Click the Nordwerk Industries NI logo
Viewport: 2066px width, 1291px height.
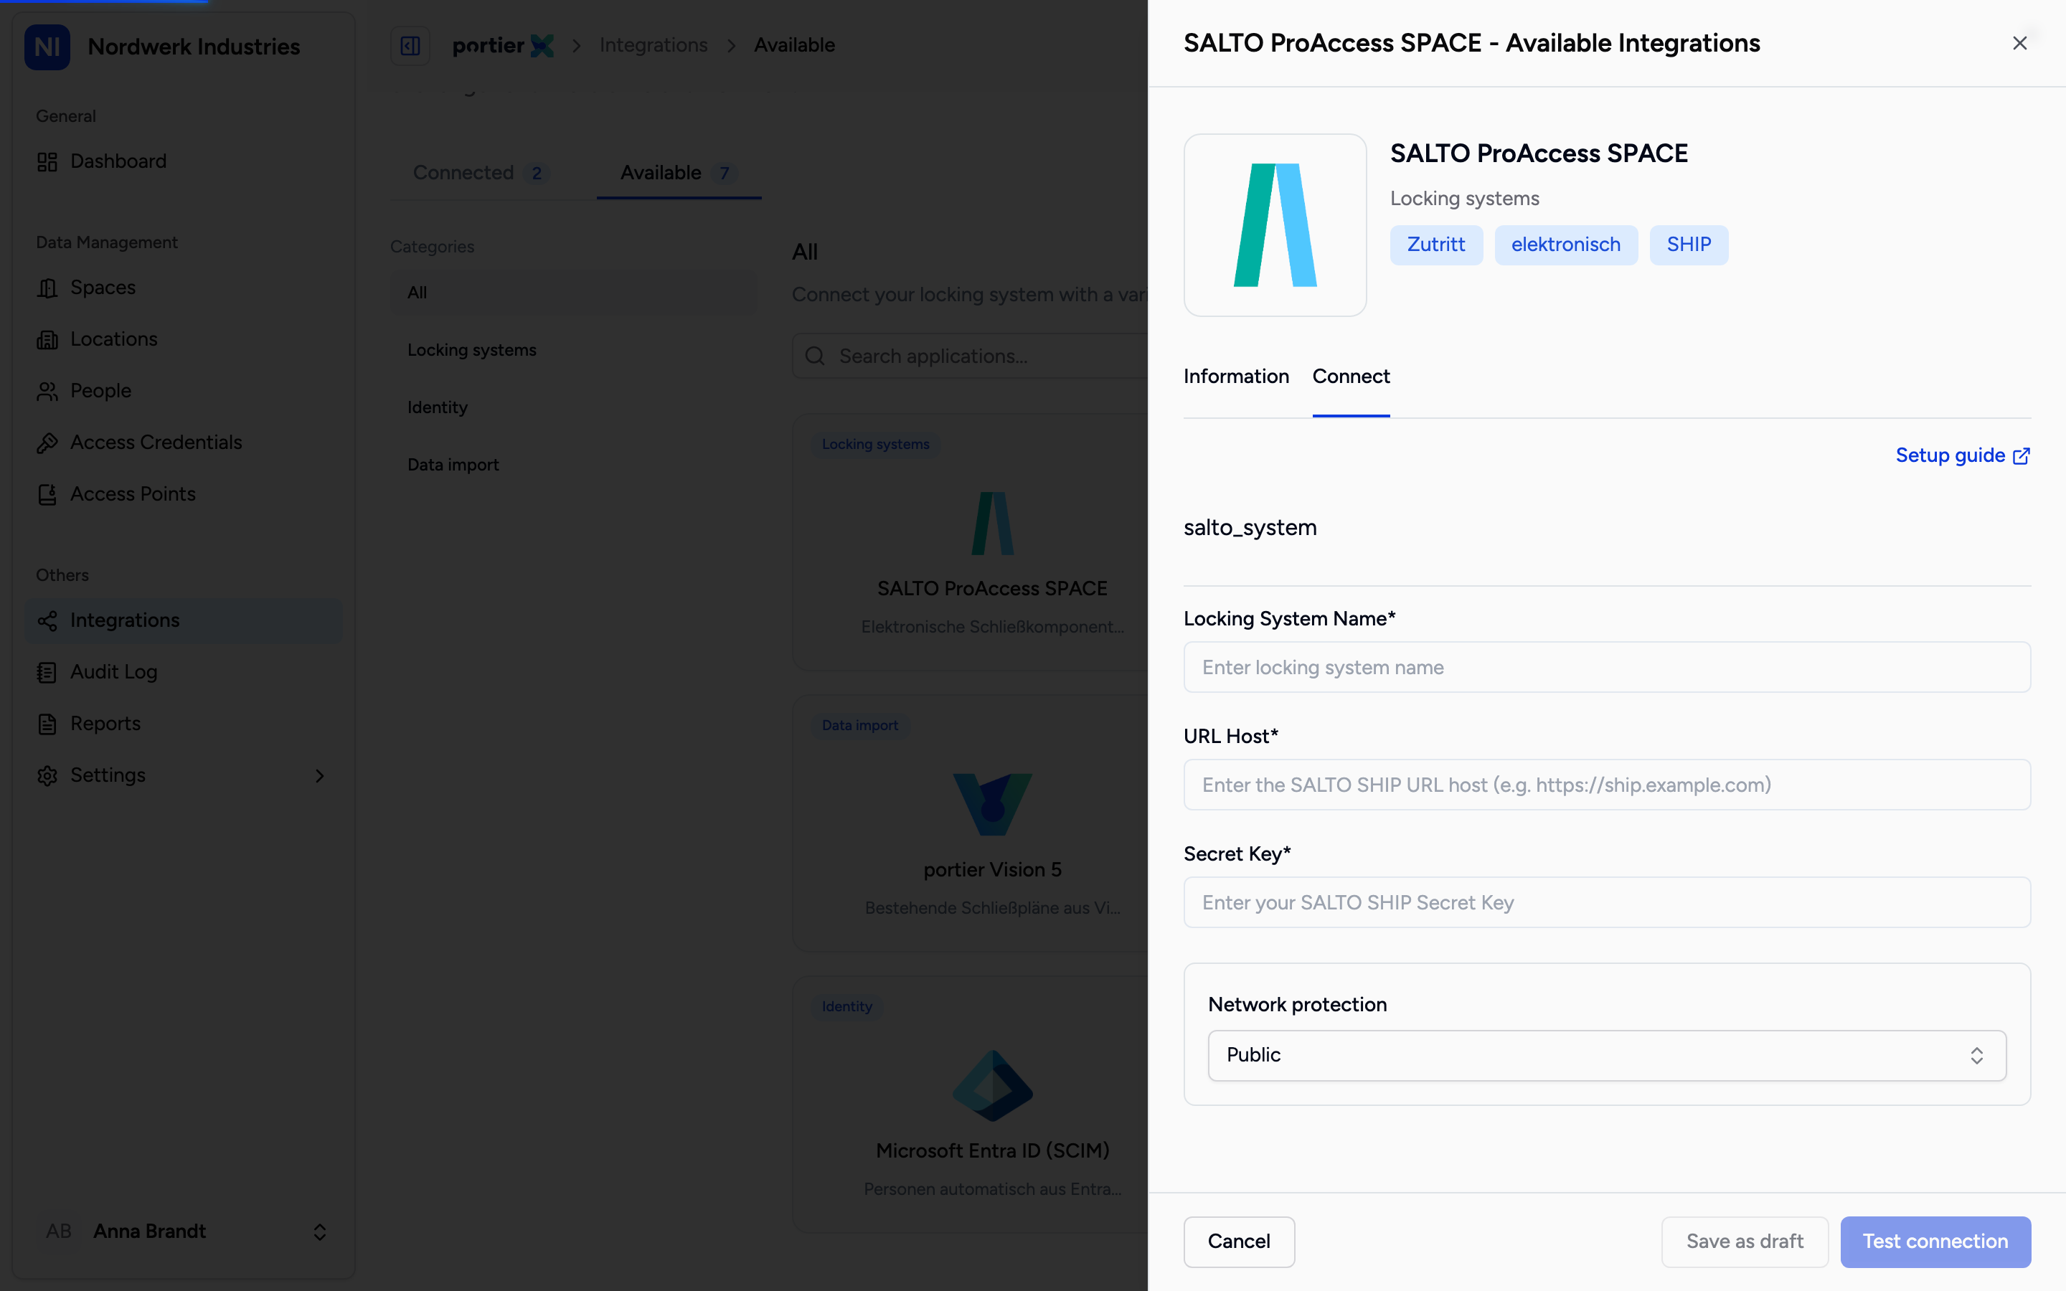click(47, 46)
